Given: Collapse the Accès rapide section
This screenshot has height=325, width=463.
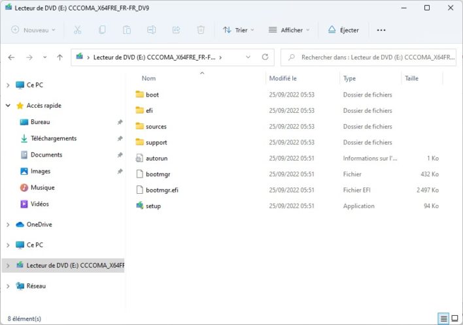Looking at the screenshot, I should point(8,105).
